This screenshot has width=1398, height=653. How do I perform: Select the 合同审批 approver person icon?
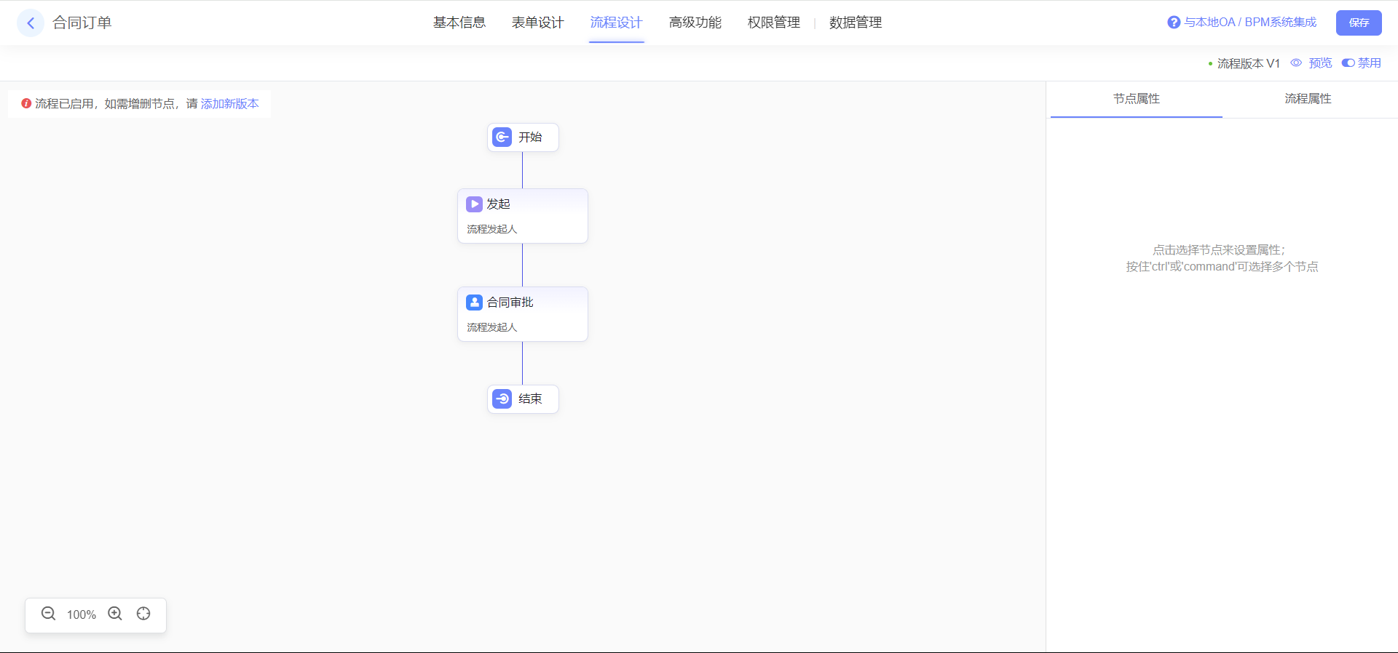[474, 303]
